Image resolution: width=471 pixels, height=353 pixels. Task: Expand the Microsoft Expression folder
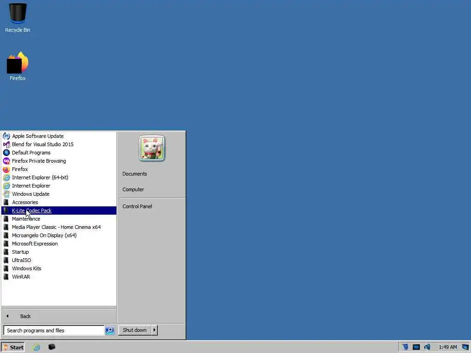[x=59, y=244]
